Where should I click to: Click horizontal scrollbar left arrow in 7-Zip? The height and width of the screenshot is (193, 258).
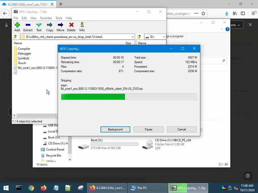(x=14, y=116)
